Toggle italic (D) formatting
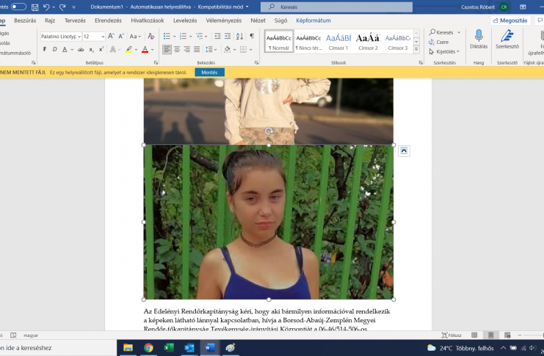Viewport: 544px width, 356px height. (54, 50)
